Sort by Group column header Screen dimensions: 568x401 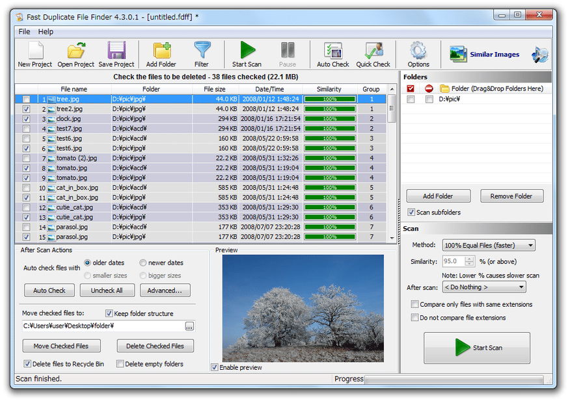click(x=372, y=89)
